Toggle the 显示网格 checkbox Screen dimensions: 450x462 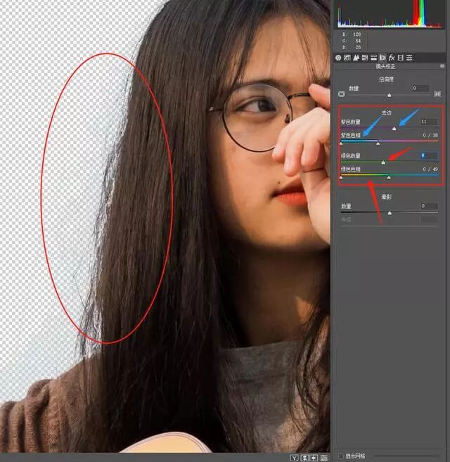pyautogui.click(x=341, y=456)
